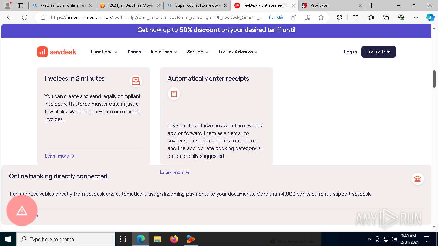
Task: Refresh the page
Action: point(25,17)
